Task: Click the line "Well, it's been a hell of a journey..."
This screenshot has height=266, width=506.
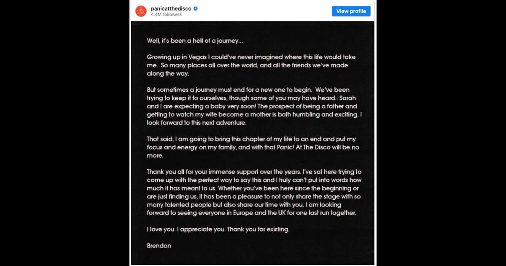Action: coord(195,41)
